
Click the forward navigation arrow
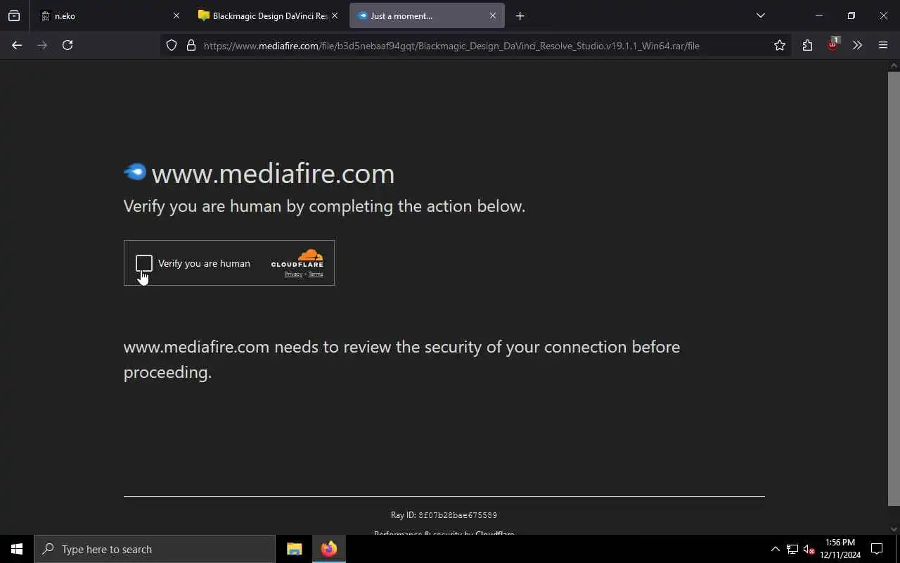42,45
